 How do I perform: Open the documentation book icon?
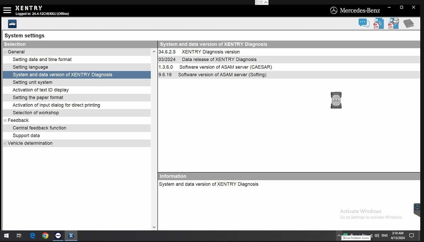[409, 23]
